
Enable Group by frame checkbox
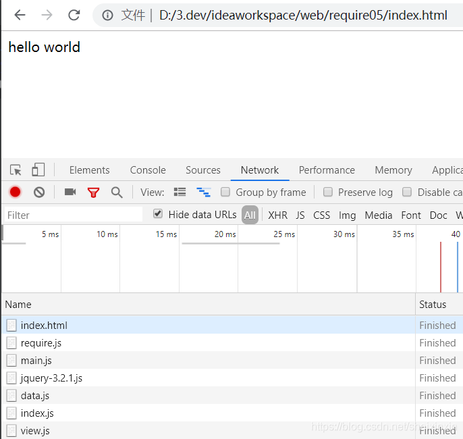[x=225, y=192]
